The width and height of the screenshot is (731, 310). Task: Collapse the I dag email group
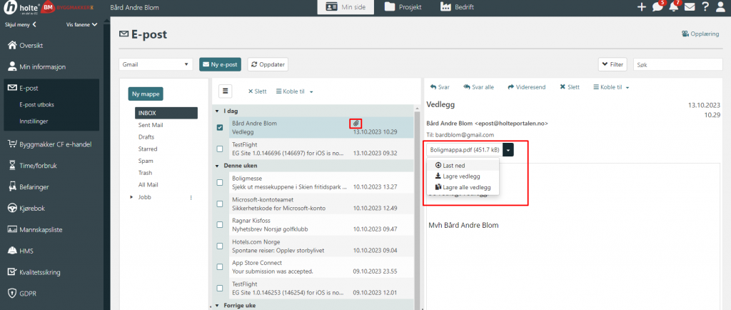click(x=217, y=111)
